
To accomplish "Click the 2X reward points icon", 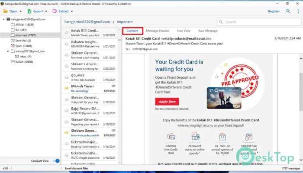I will 196,136.
